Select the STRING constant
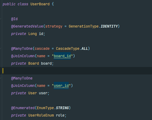Screen dimensions: 152x120 pos(62,108)
